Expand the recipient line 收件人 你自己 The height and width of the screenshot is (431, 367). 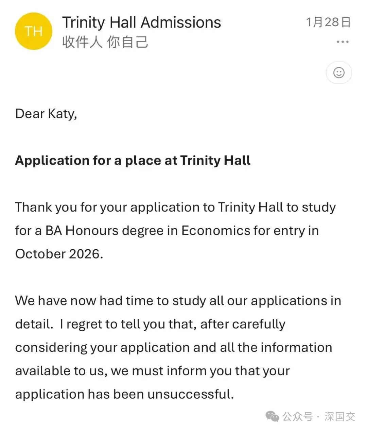(105, 42)
